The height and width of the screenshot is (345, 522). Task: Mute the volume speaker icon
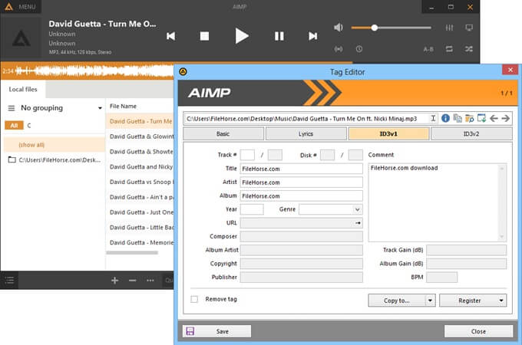339,28
